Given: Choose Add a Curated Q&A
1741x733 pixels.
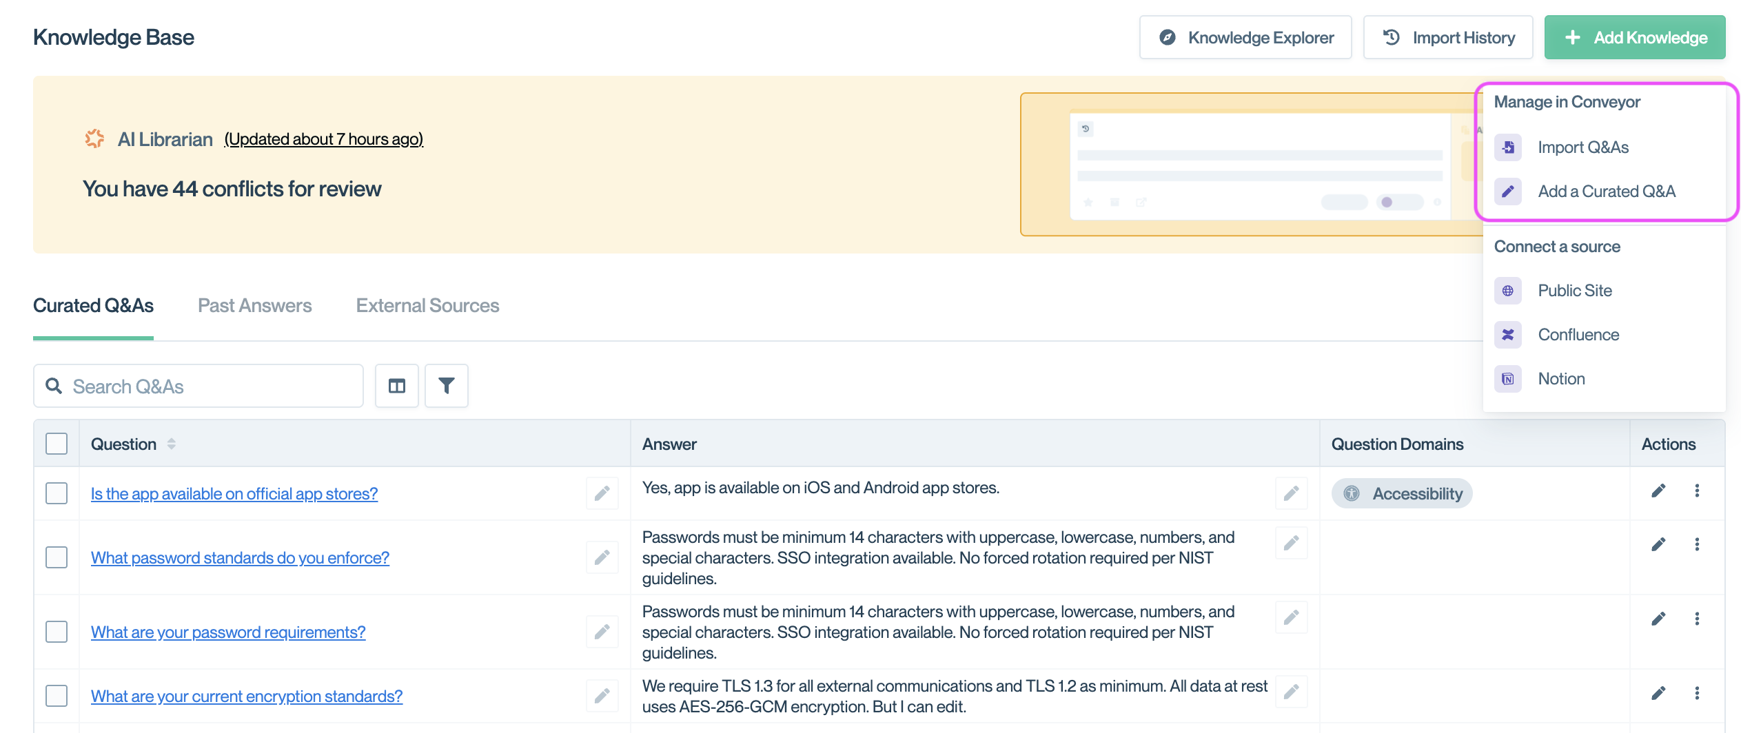Looking at the screenshot, I should coord(1604,192).
